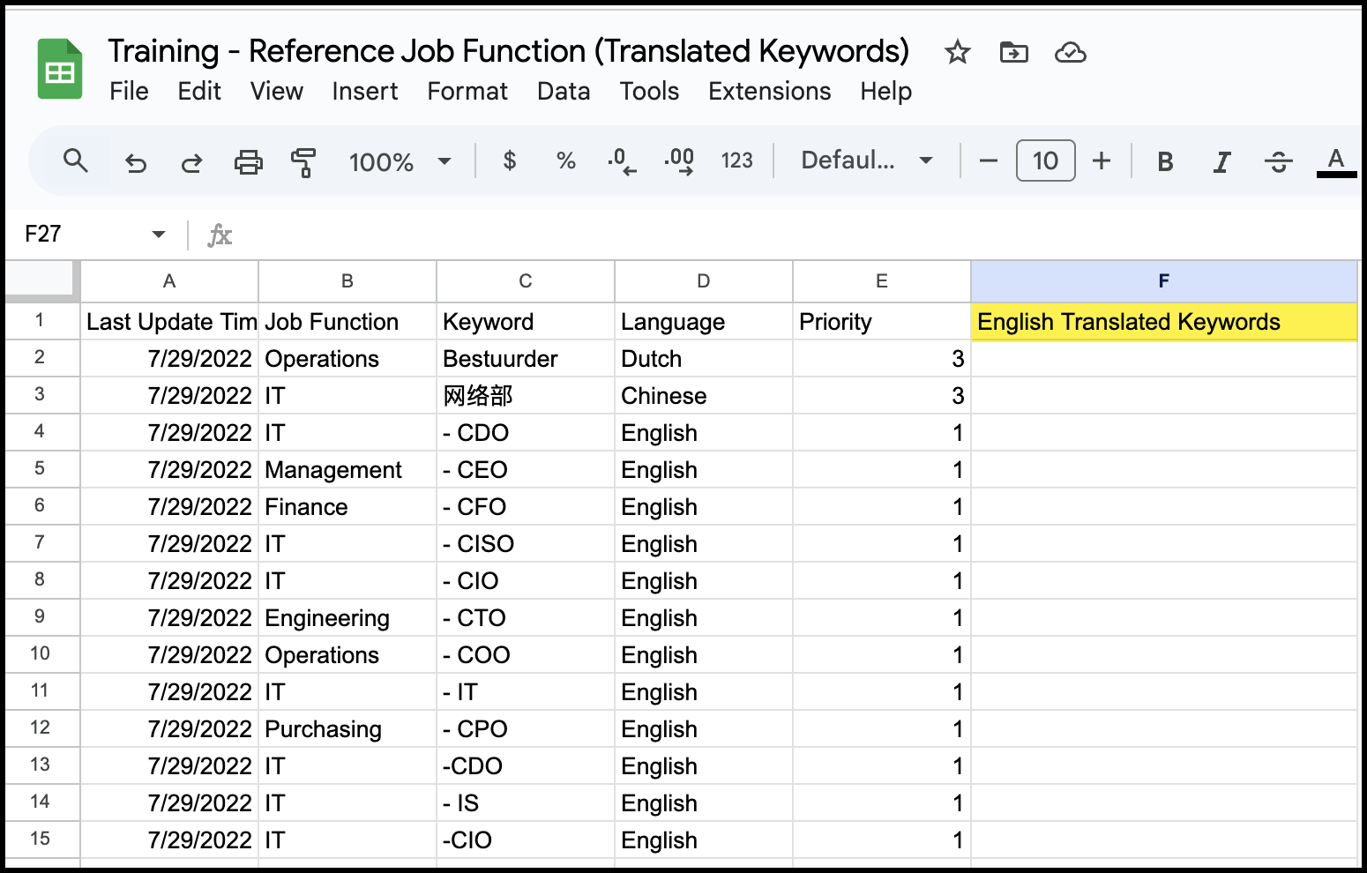This screenshot has height=873, width=1367.
Task: Open the Help menu
Action: pos(886,92)
